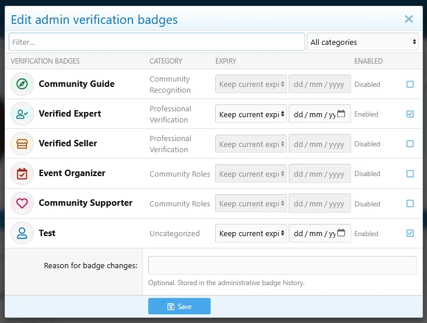Open the Event Organizer expiry mode dropdown
This screenshot has width=427, height=323.
click(251, 174)
